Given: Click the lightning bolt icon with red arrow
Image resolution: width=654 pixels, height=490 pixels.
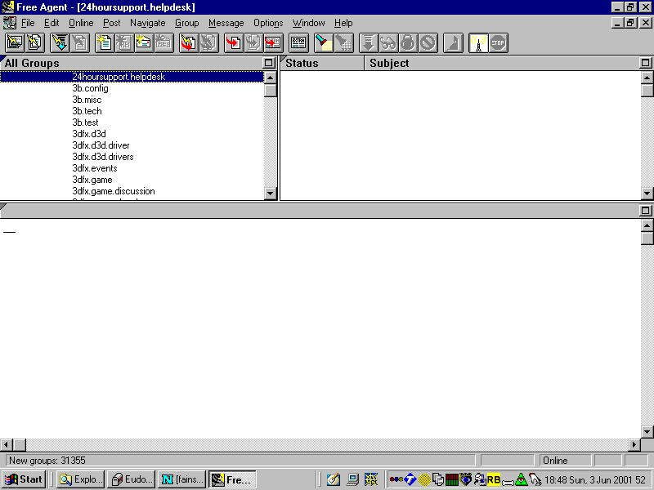Looking at the screenshot, I should point(189,42).
